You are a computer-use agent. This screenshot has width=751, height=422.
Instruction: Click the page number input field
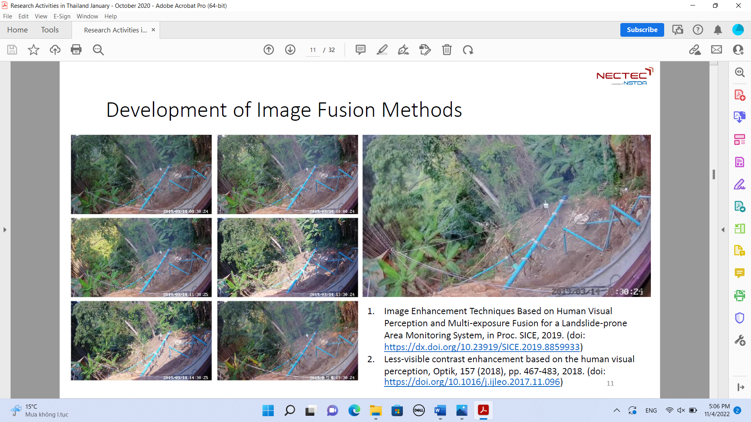click(313, 50)
